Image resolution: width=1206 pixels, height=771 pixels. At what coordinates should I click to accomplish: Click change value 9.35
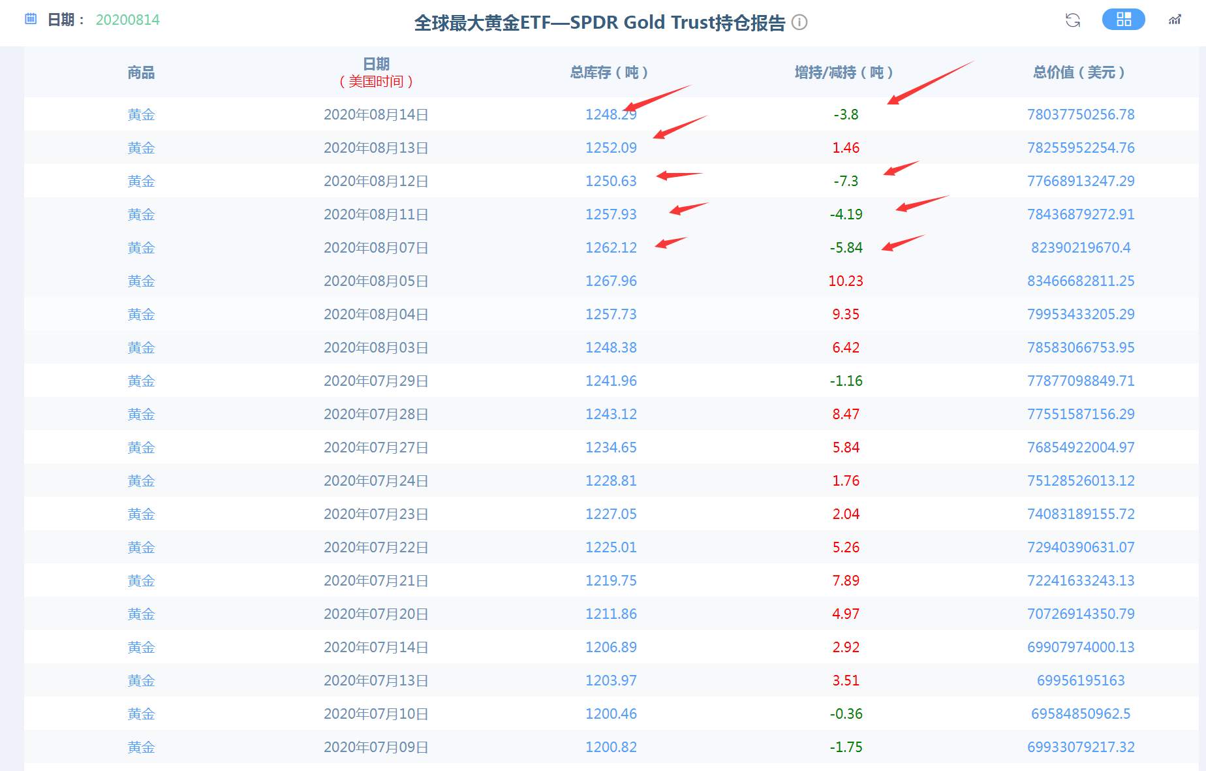(846, 315)
